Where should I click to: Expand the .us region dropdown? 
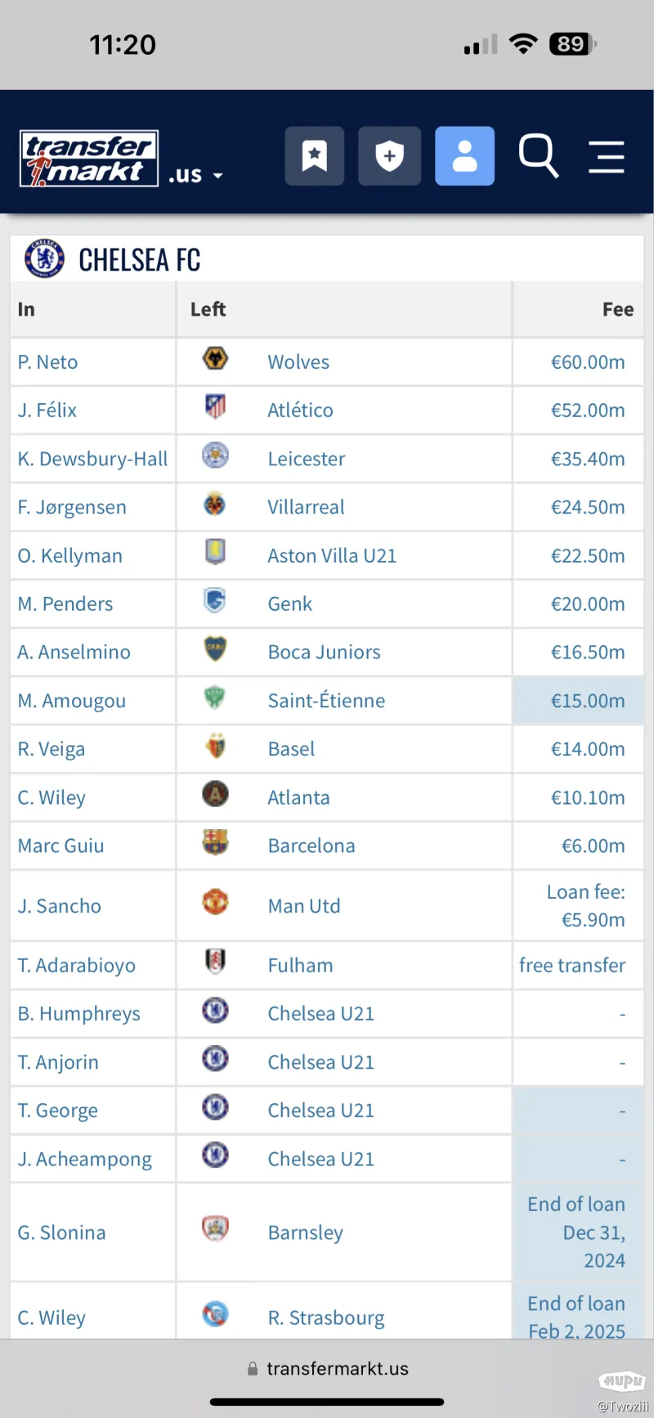tap(196, 175)
